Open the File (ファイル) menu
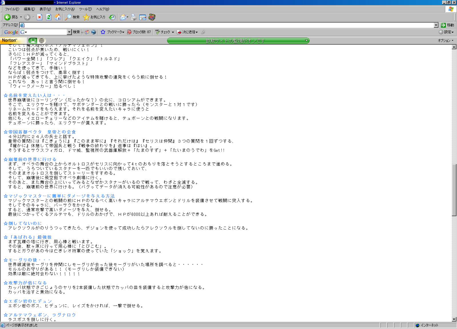The height and width of the screenshot is (329, 457). coord(12,9)
